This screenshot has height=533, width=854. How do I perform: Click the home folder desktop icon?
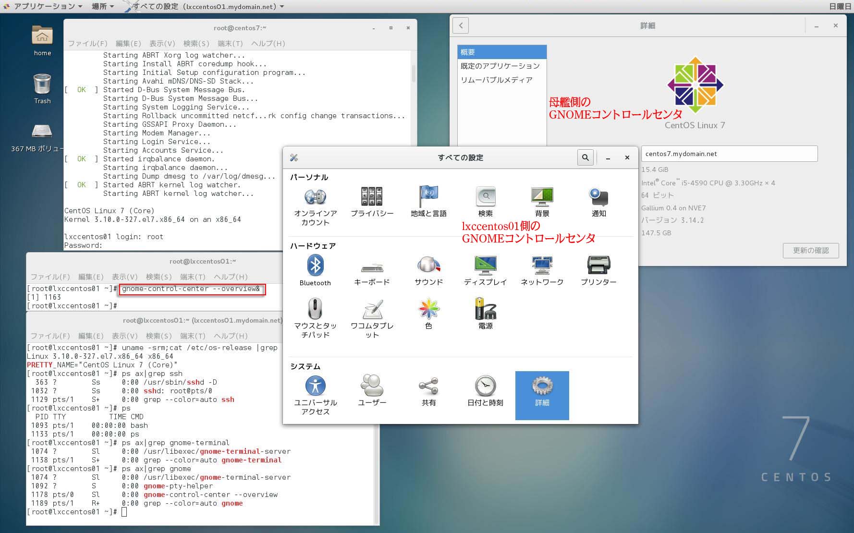[x=42, y=40]
